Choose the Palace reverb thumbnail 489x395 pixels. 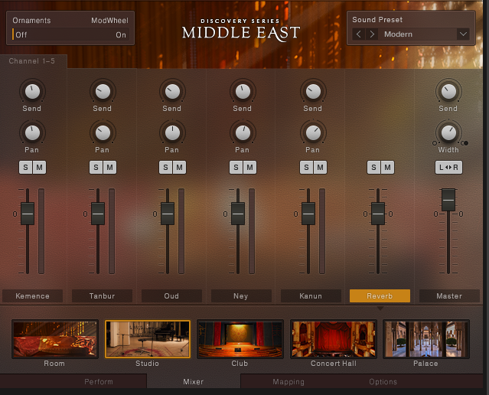[x=426, y=339]
